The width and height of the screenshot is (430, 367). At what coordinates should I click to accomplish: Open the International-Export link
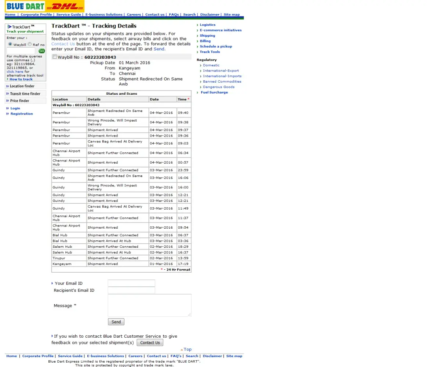coord(221,71)
